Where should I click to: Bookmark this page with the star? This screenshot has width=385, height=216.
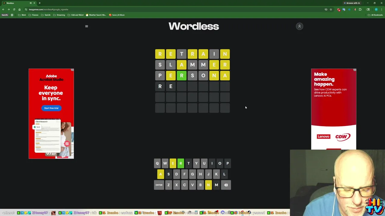pos(331,10)
